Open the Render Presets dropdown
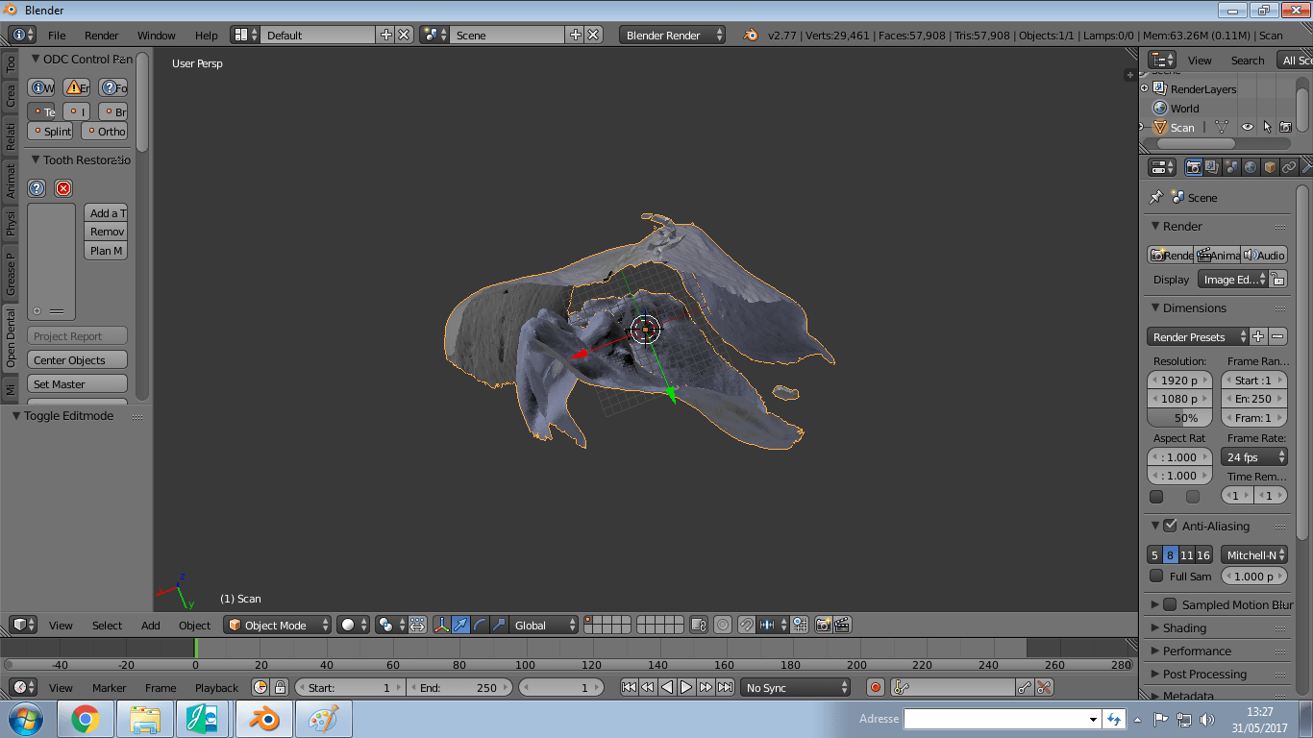 point(1198,337)
